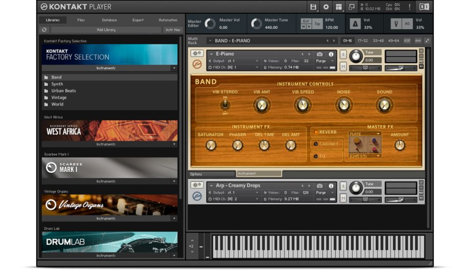Click the Tap tempo button
Viewport: 470px width, 271px height.
coord(317,24)
